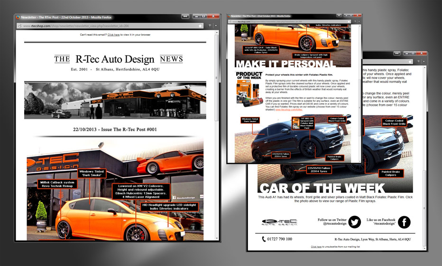
Task: Click the 'Lowered on KW V2 Coilovers' label
Action: click(x=141, y=192)
